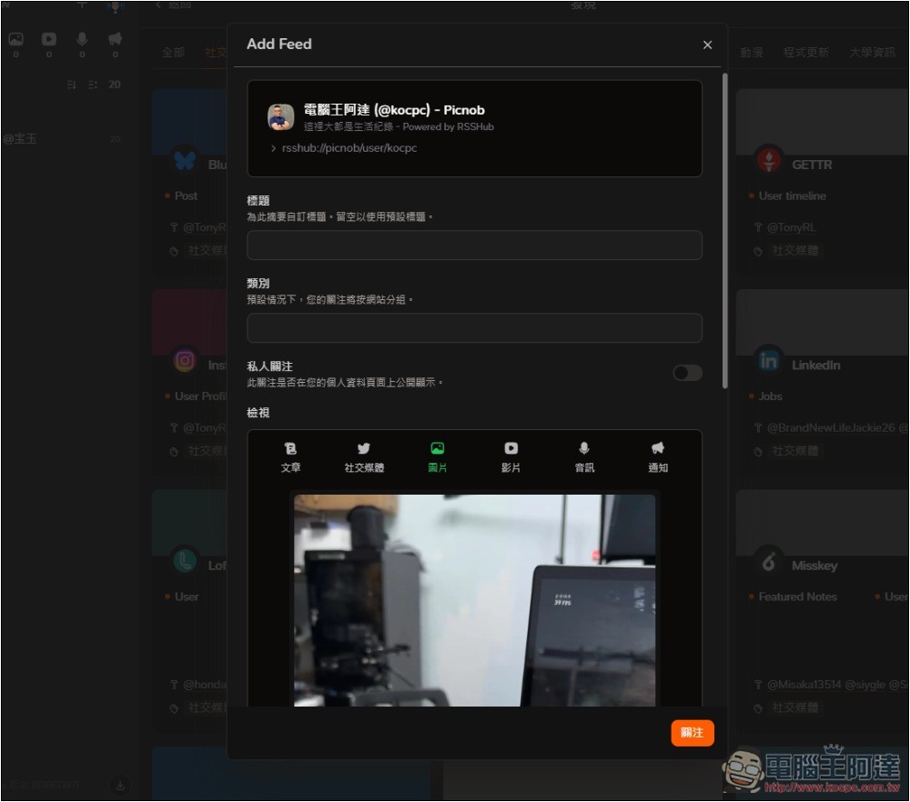Open LinkedIn Jobs link
Screen dimensions: 910x802
(x=770, y=396)
